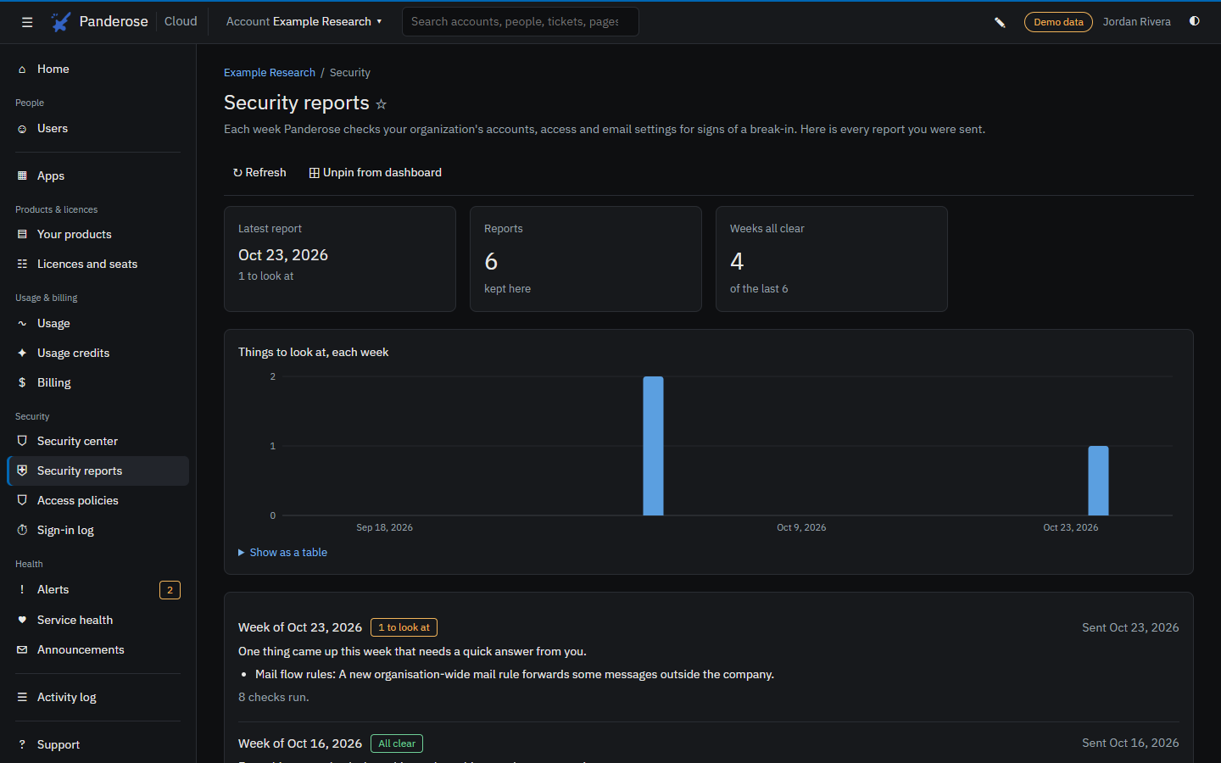Click the Usage credits sparkle icon
This screenshot has width=1221, height=763.
click(22, 353)
